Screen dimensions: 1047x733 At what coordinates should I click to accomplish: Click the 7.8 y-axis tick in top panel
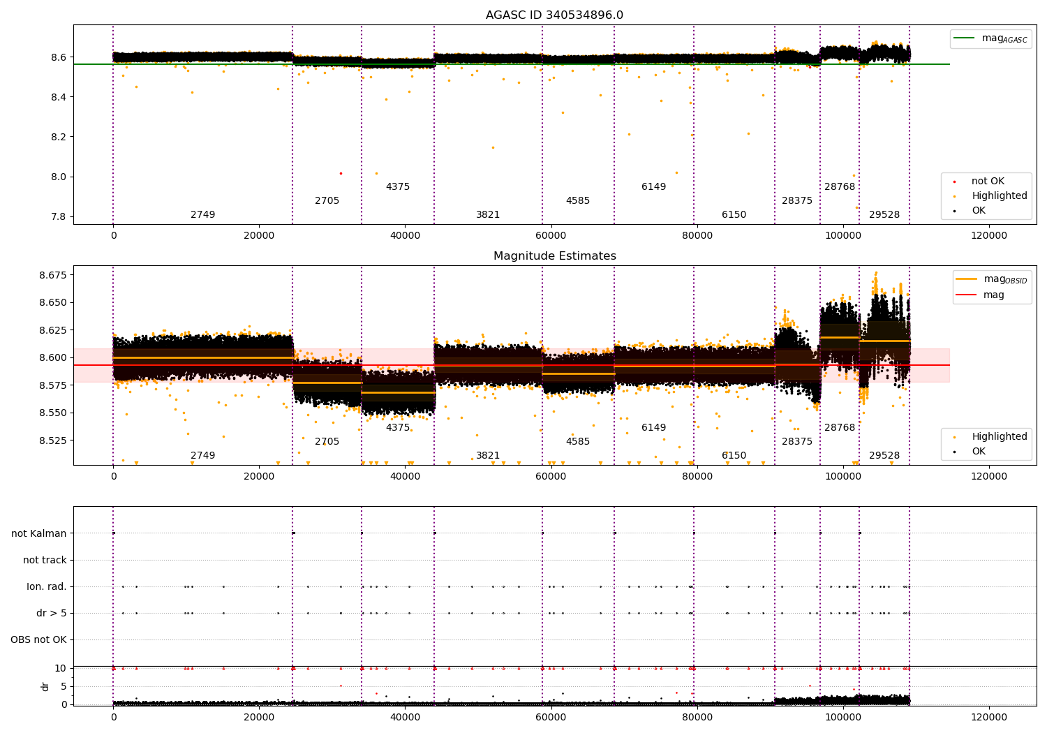(x=59, y=216)
